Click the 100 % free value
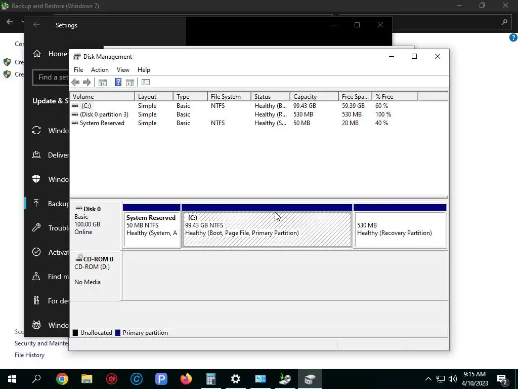518x389 pixels. pyautogui.click(x=383, y=114)
